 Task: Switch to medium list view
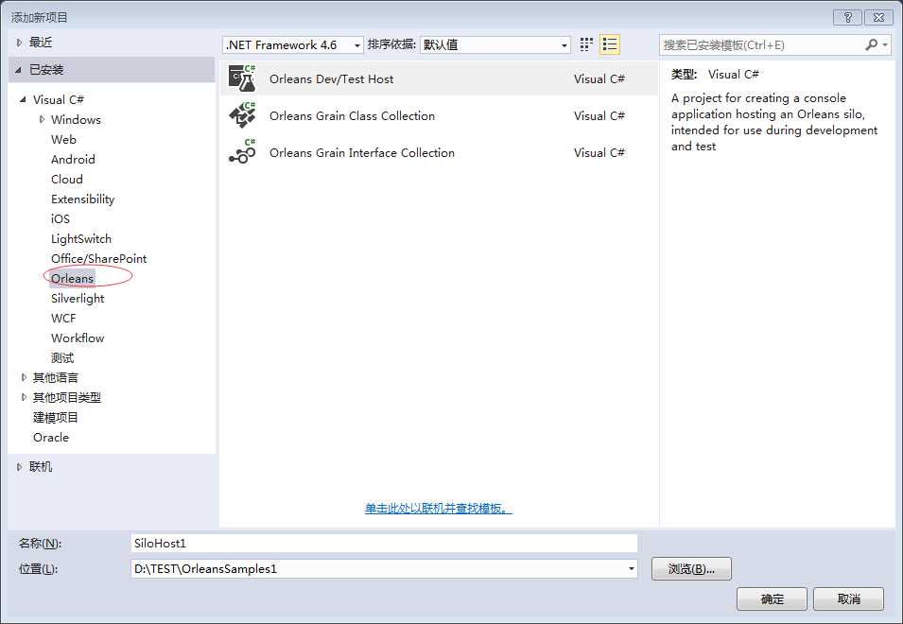pyautogui.click(x=609, y=44)
